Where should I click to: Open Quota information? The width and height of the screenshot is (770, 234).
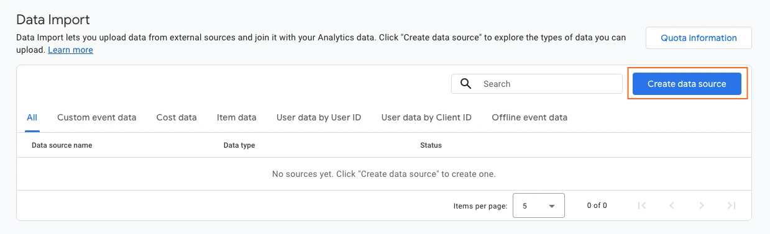click(x=699, y=38)
